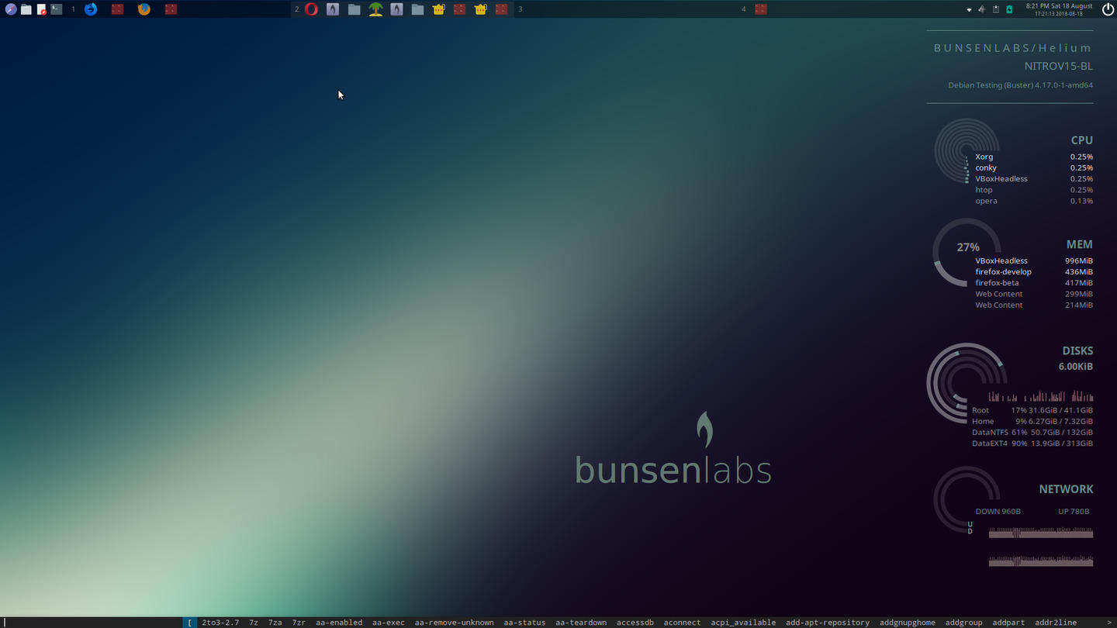The image size is (1117, 628).
Task: Select aa-status from dmenu
Action: [x=524, y=623]
